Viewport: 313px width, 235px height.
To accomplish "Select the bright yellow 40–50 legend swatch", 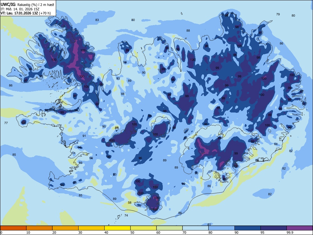I will pyautogui.click(x=117, y=228).
